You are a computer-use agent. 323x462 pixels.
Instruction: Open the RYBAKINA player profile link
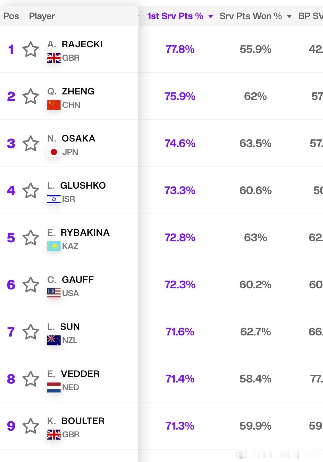(x=85, y=232)
